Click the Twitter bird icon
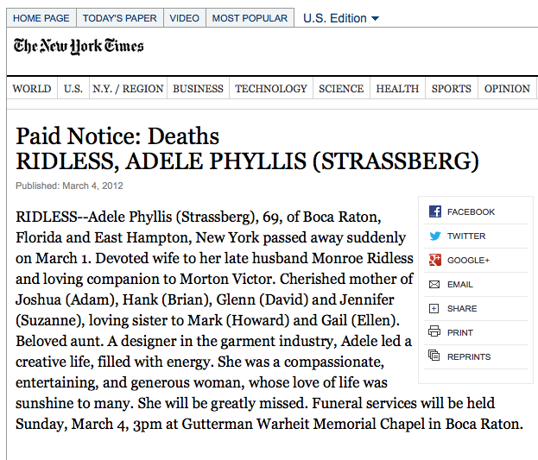Screen dimensions: 538x460 434,236
